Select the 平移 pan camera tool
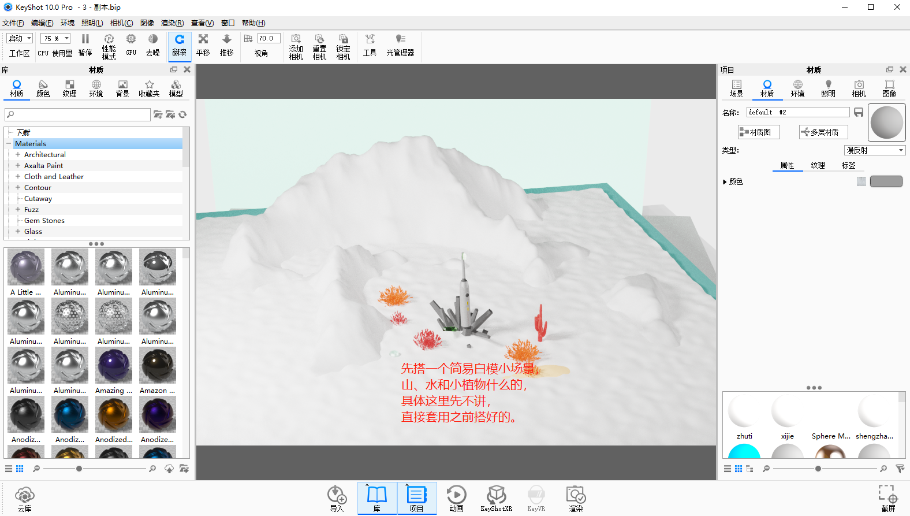 203,46
